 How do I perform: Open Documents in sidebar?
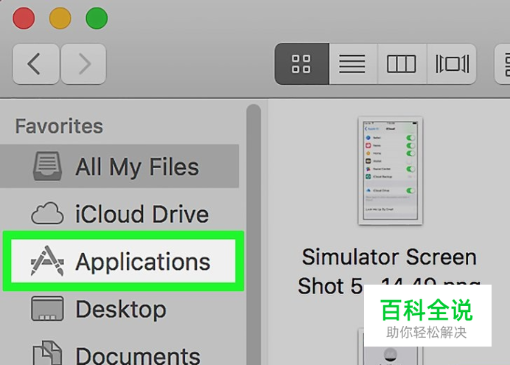(119, 353)
